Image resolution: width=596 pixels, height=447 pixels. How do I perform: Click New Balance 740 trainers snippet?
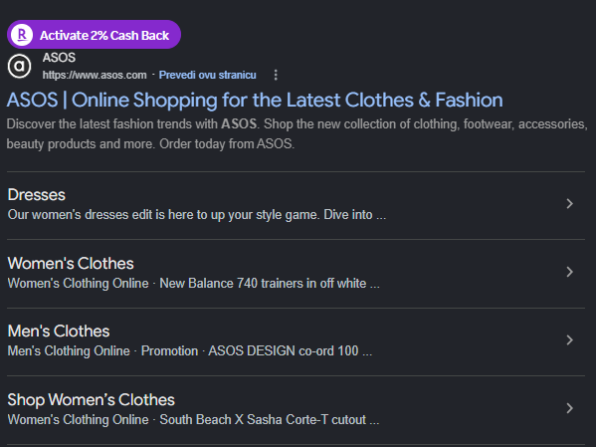270,284
